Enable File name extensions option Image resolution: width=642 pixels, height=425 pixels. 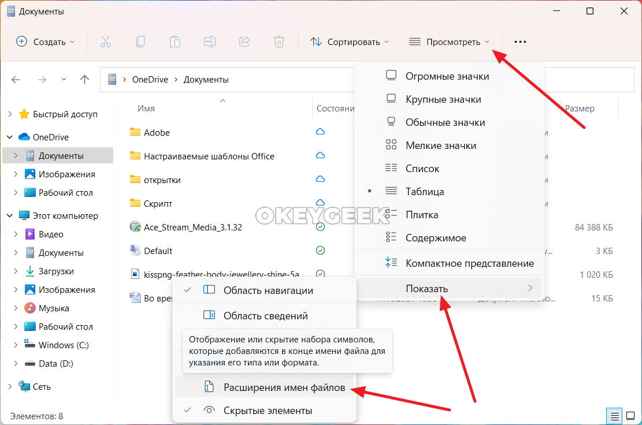click(x=264, y=387)
